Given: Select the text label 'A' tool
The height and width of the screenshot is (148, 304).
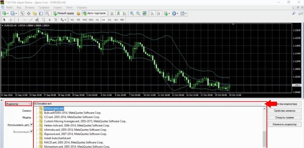Looking at the screenshot, I should [49, 20].
